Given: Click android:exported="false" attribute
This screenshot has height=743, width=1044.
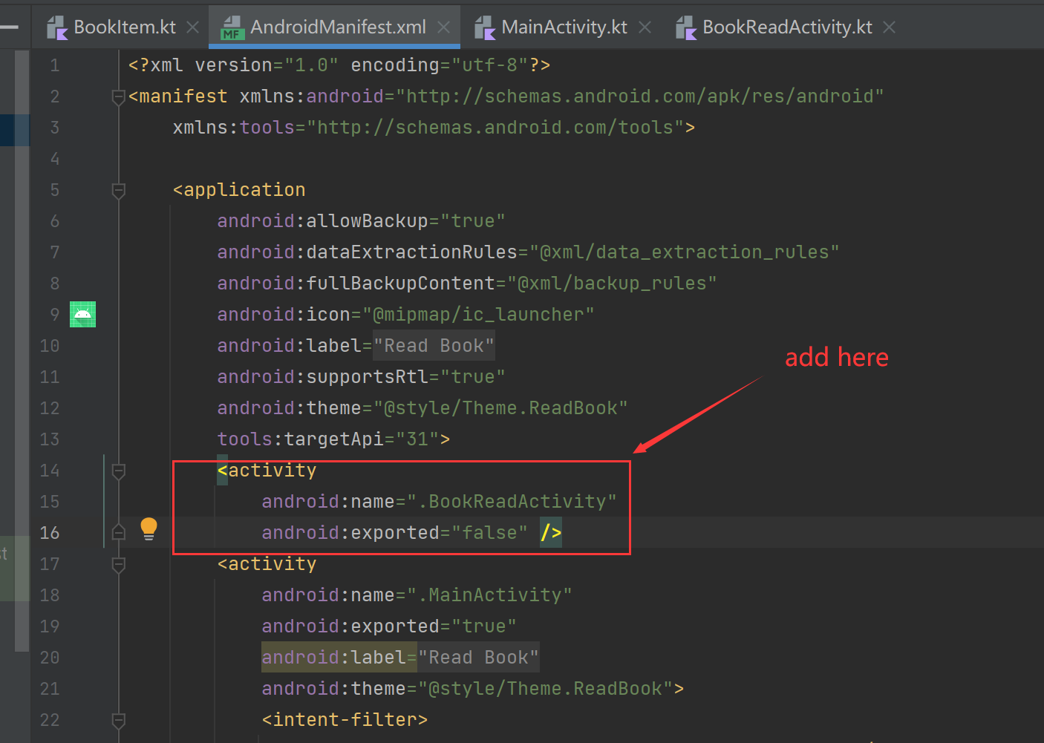Looking at the screenshot, I should [x=394, y=533].
